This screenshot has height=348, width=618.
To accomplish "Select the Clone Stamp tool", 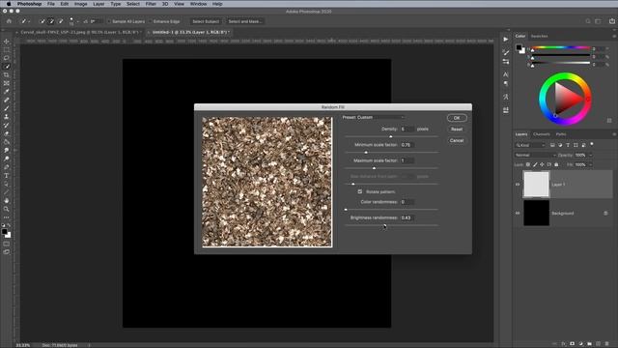I will tap(7, 117).
